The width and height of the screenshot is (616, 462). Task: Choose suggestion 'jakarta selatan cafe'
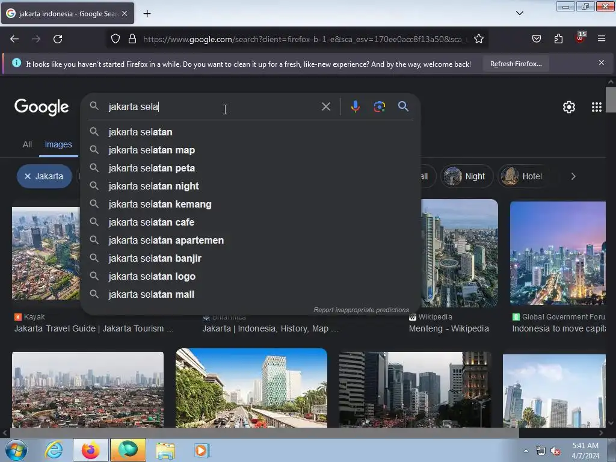[x=251, y=223]
